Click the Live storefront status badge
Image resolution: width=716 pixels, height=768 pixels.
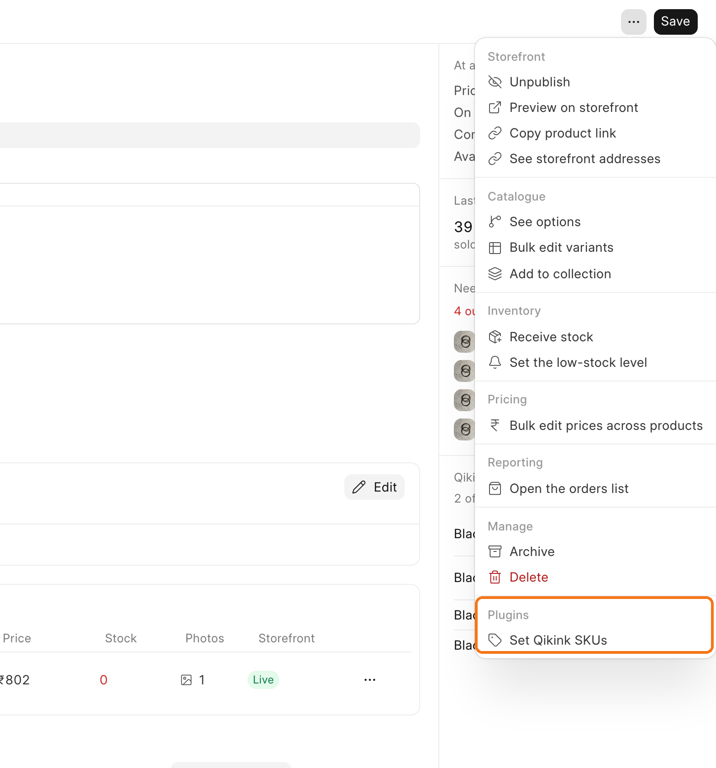263,680
